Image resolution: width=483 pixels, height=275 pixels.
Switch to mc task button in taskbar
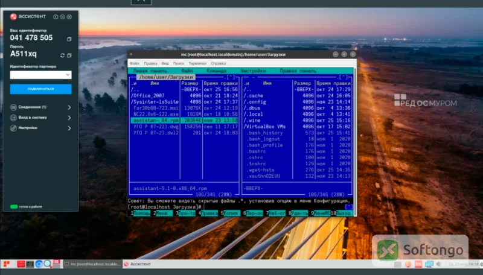(x=93, y=264)
